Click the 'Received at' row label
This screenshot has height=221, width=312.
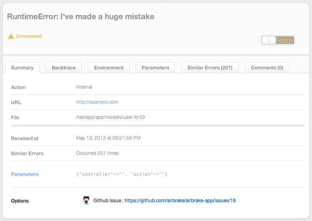pos(24,139)
